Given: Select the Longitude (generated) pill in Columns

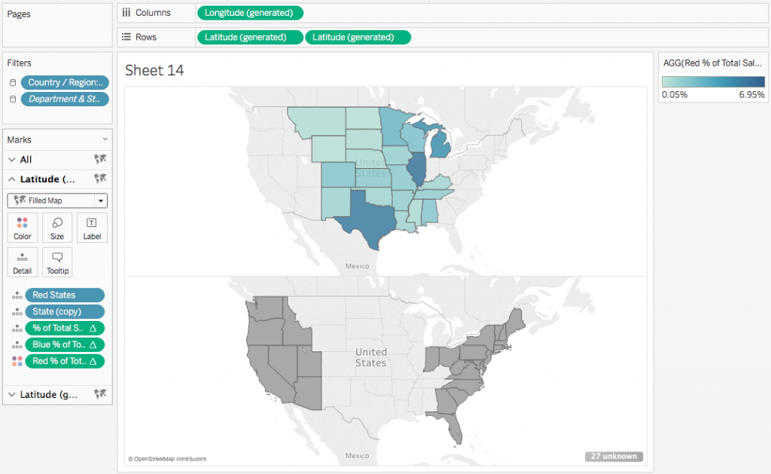Looking at the screenshot, I should [x=250, y=13].
